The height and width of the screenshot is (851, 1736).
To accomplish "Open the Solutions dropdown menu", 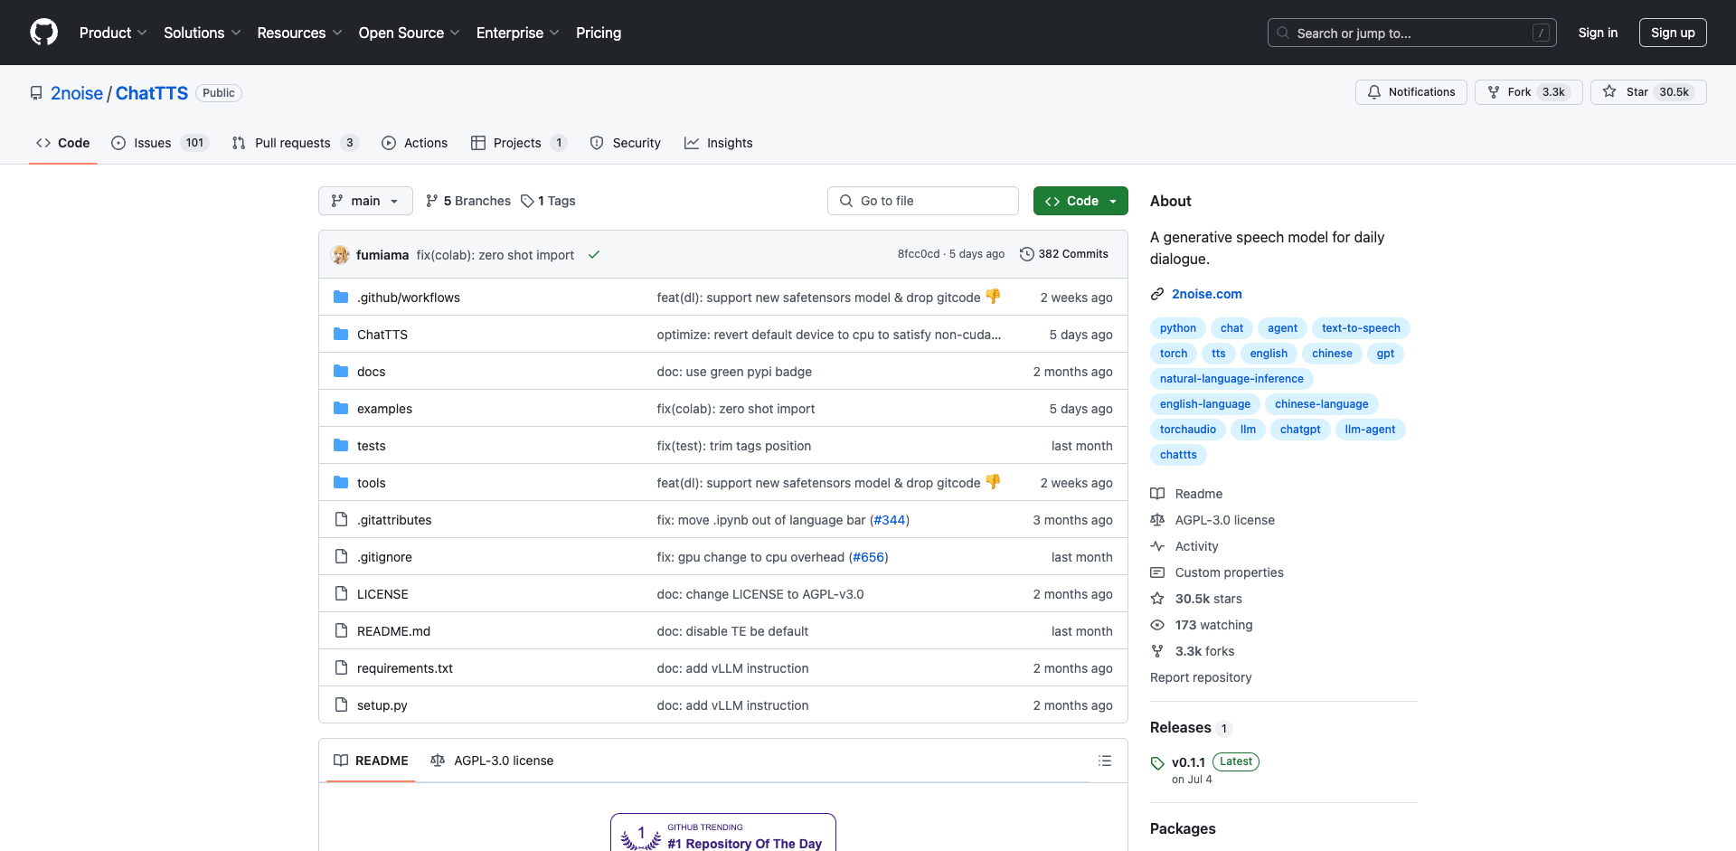I will (203, 33).
